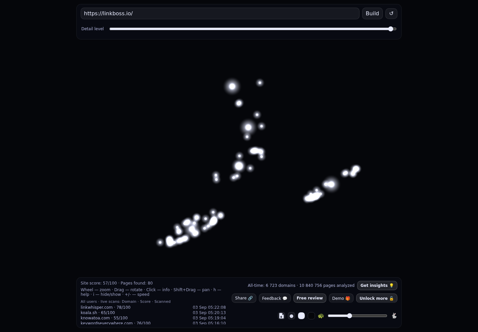Sort live scans by Domain
This screenshot has width=478, height=332.
tap(129, 301)
